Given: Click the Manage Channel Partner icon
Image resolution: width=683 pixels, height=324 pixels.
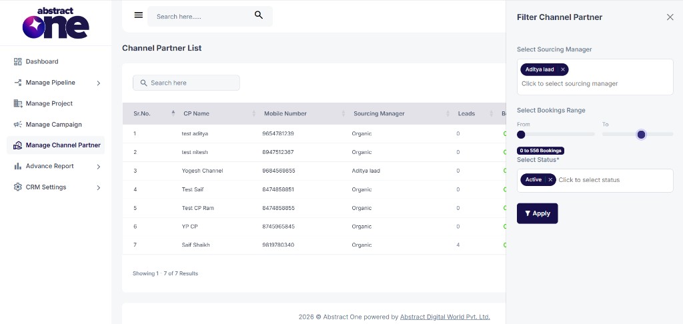Looking at the screenshot, I should pyautogui.click(x=18, y=145).
